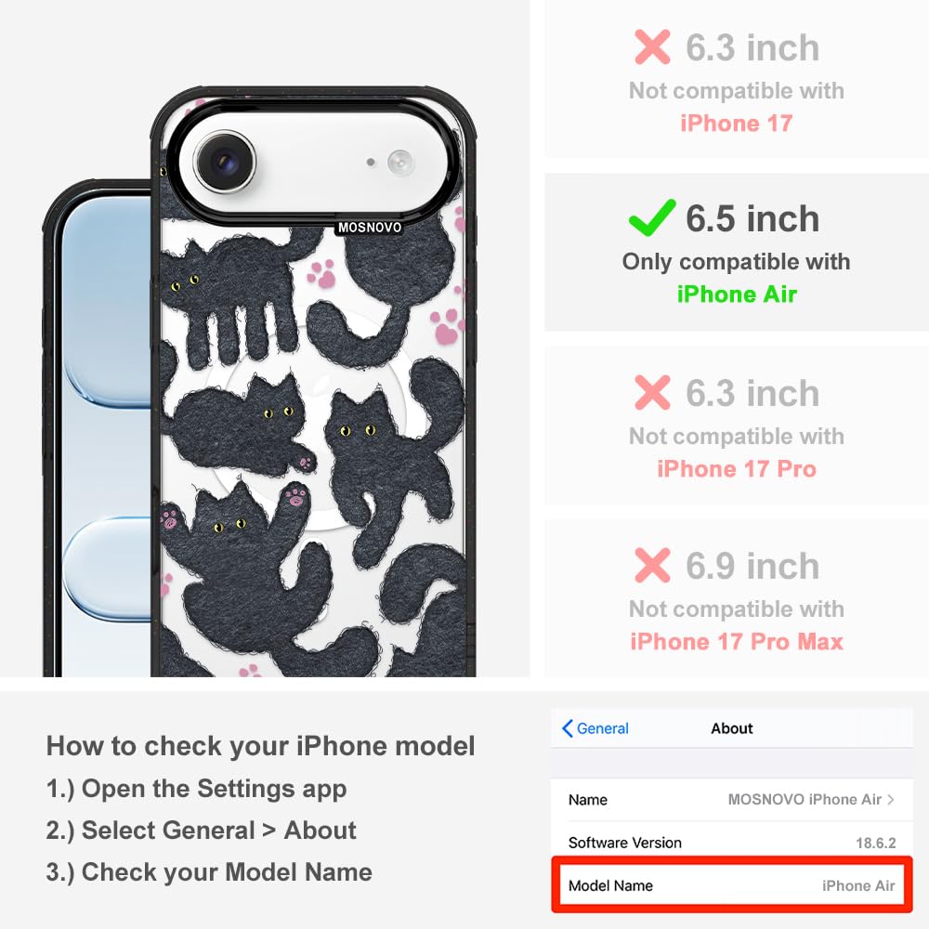Click the pink paw print near the top cat
Viewport: 929px width, 929px height.
[x=321, y=274]
